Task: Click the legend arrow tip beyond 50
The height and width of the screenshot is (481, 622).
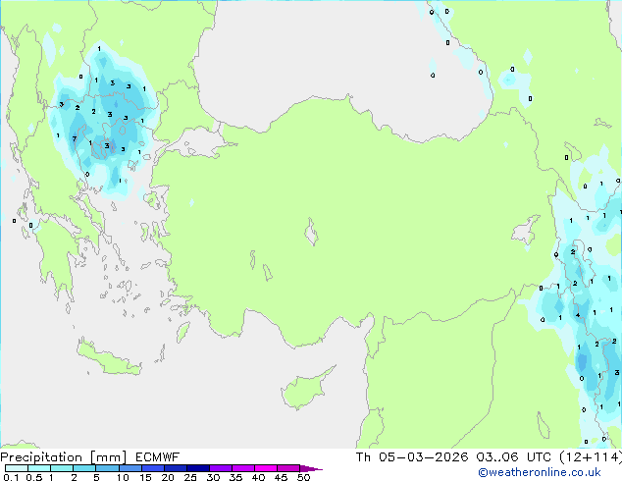Action: [311, 468]
